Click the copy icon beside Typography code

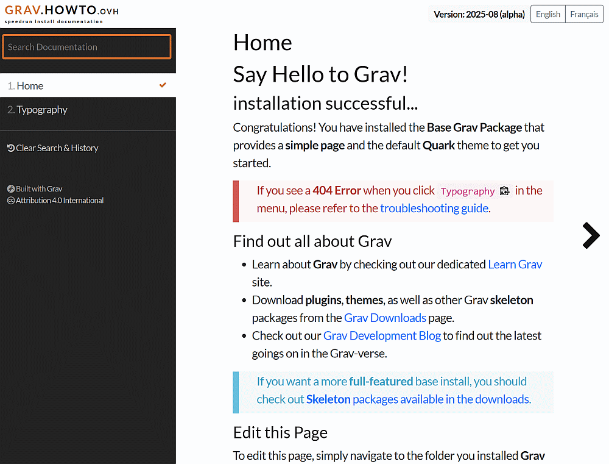pyautogui.click(x=504, y=191)
